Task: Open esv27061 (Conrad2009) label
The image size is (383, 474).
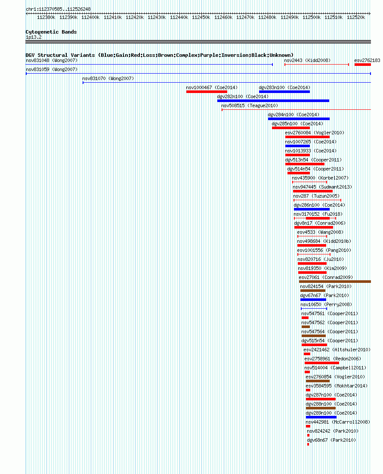Action: pos(326,278)
